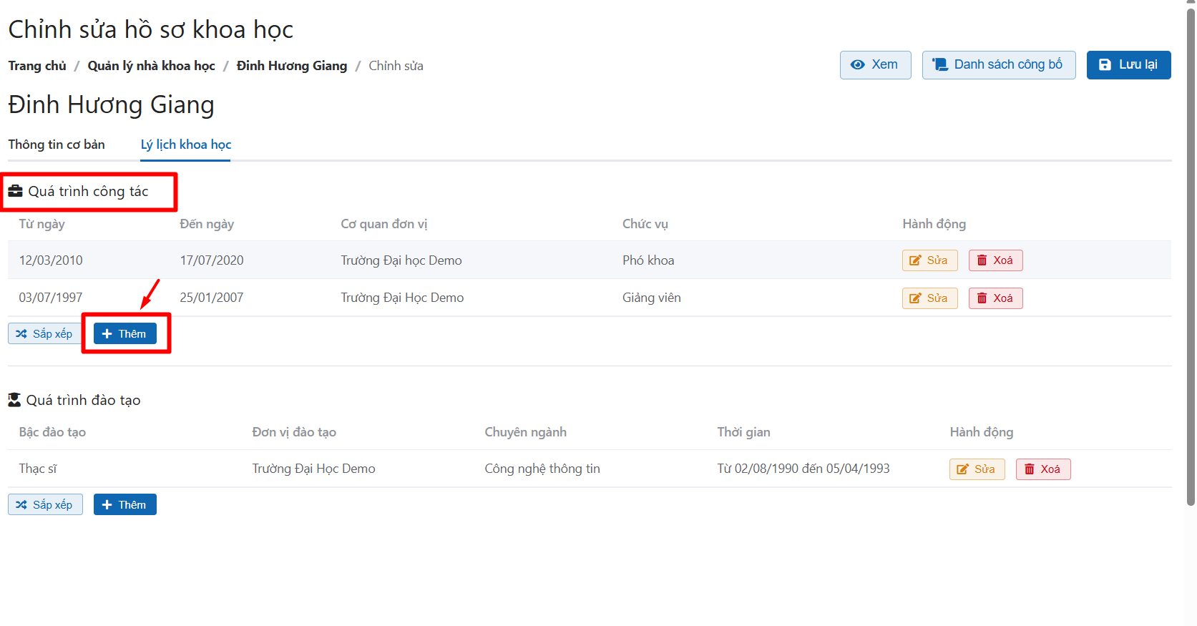Remove the Thạc sĩ training record
This screenshot has width=1197, height=626.
[x=1042, y=469]
